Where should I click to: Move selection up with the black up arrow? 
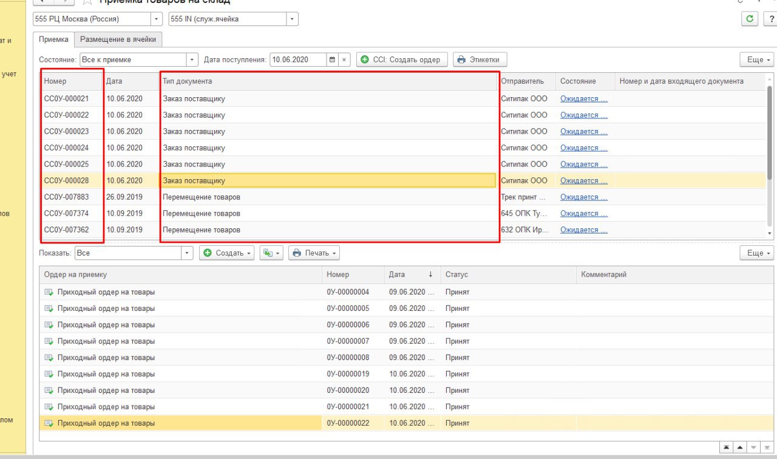(x=739, y=447)
